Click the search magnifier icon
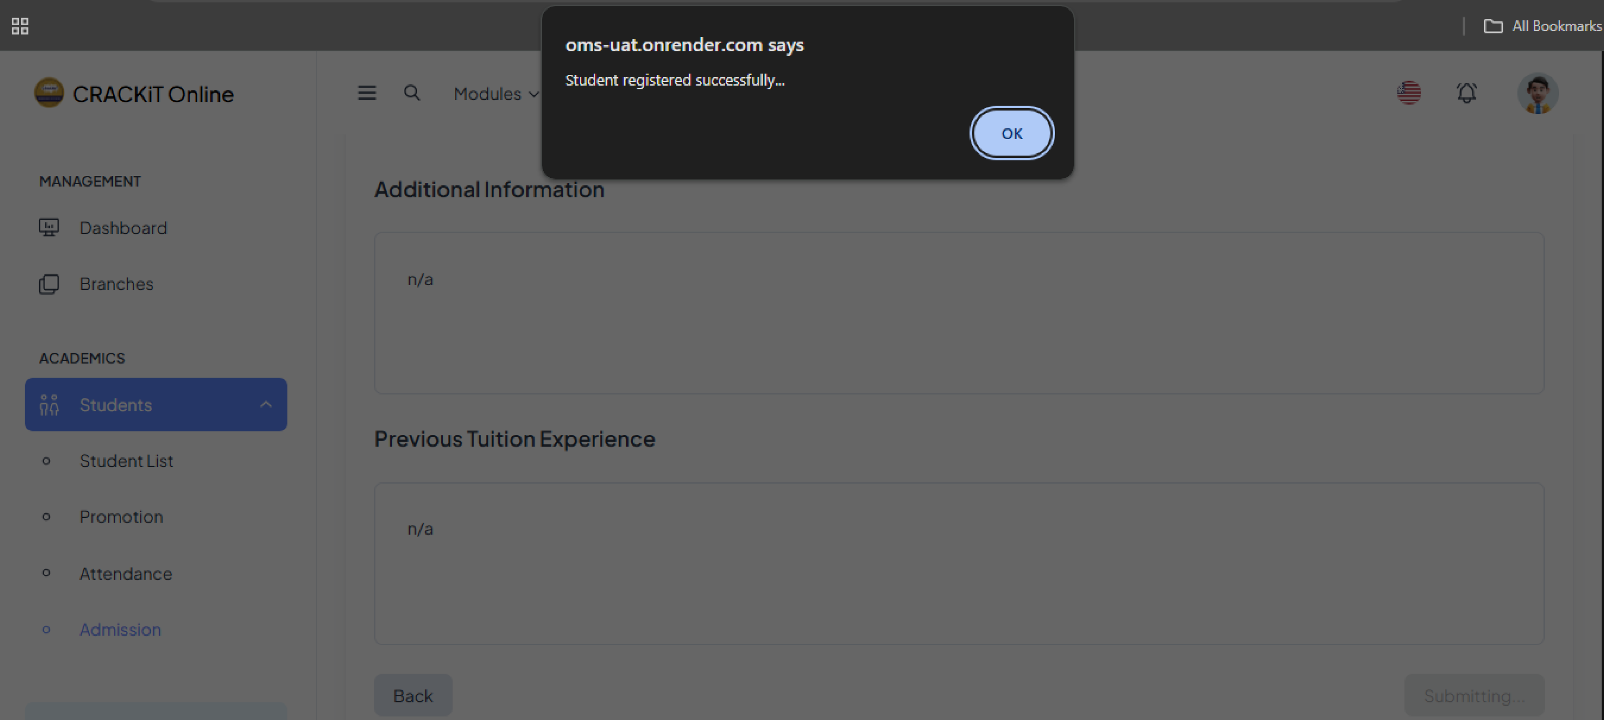Viewport: 1604px width, 720px height. click(411, 94)
